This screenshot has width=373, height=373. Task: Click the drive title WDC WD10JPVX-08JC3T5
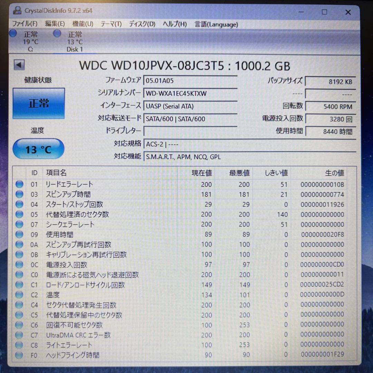(x=152, y=65)
